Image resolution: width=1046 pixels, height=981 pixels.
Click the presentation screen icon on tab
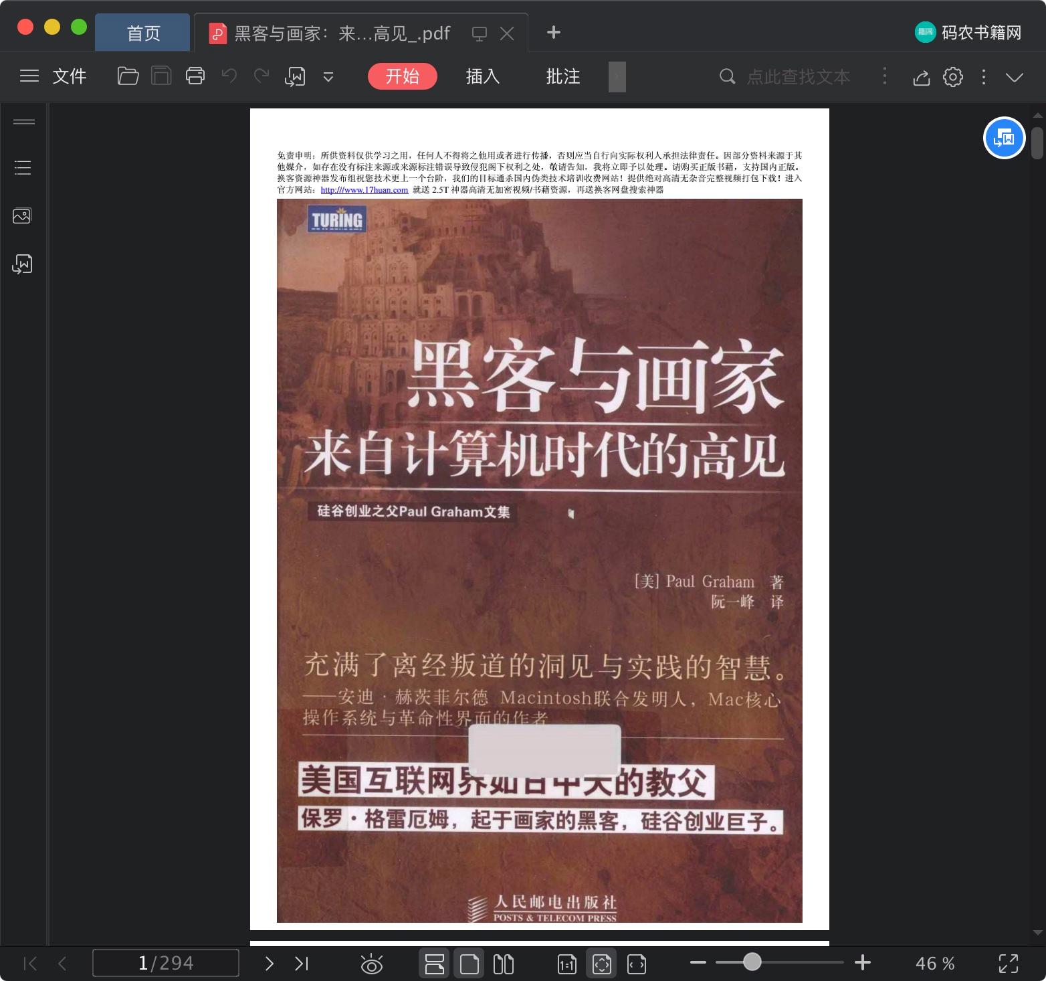pyautogui.click(x=479, y=33)
